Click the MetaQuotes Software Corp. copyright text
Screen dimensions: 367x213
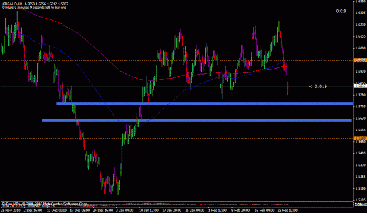pyautogui.click(x=45, y=204)
